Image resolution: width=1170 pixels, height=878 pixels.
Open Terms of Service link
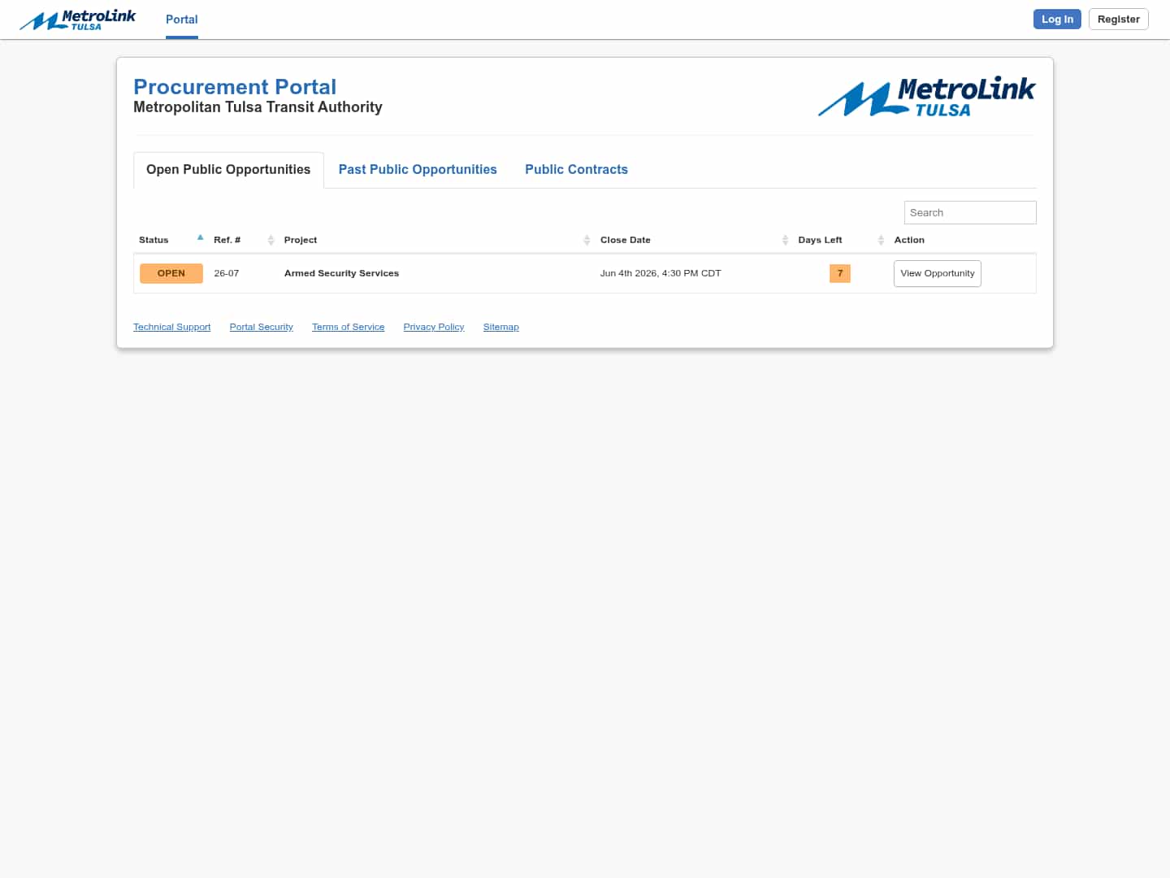[348, 327]
